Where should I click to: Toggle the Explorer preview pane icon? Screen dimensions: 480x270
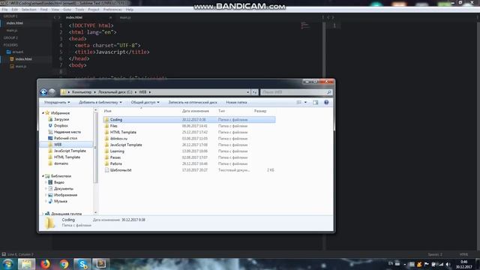[x=315, y=102]
